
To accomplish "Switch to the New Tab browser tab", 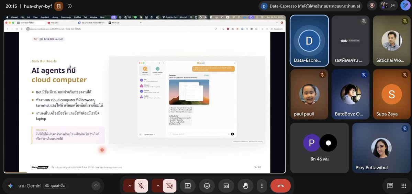I will tap(122, 23).
